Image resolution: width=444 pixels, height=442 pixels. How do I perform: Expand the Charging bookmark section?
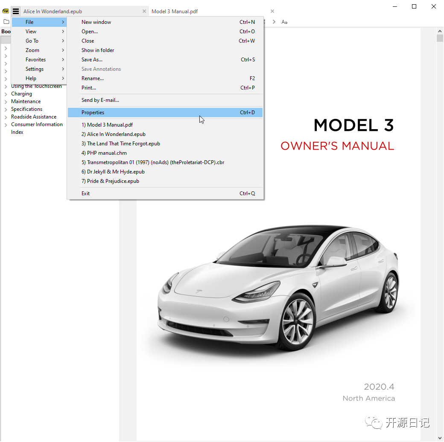5,93
